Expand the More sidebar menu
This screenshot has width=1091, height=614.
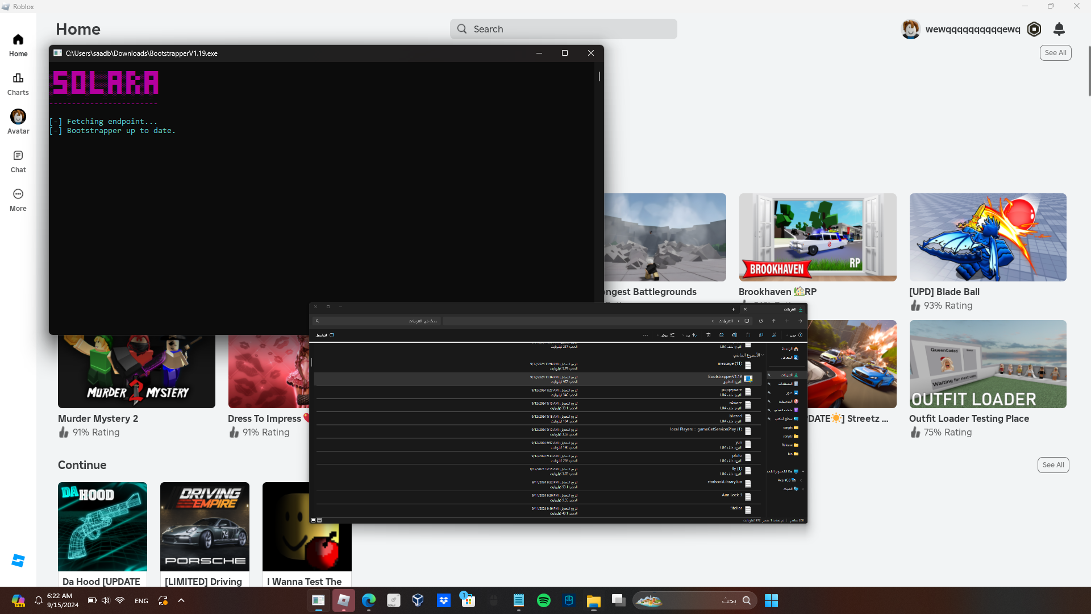[18, 200]
